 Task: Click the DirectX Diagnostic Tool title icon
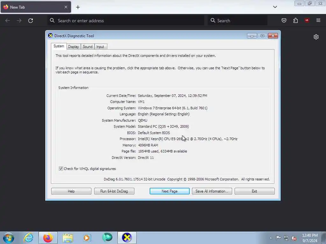[50, 36]
